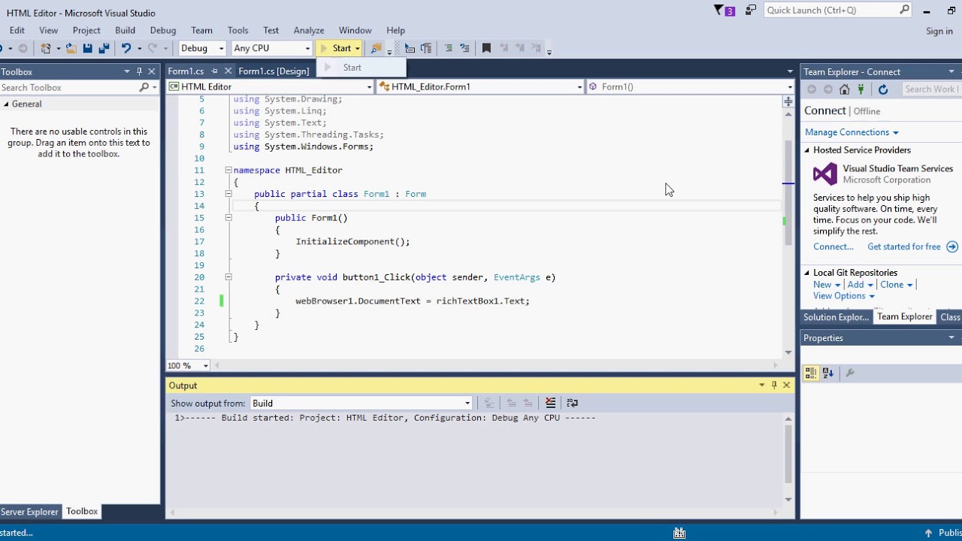Open the Solution Configurations Debug dropdown
Image resolution: width=962 pixels, height=541 pixels.
point(221,48)
